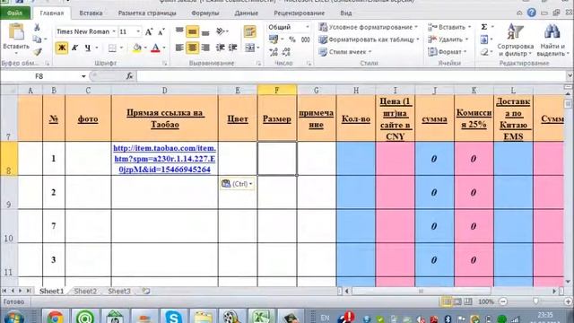The width and height of the screenshot is (574, 323).
Task: Align text to bottom of cell
Action: click(x=205, y=32)
